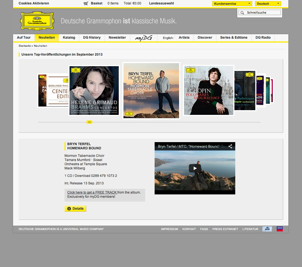The image size is (302, 267).
Task: Click the Decca logo in footer
Action: pyautogui.click(x=280, y=229)
